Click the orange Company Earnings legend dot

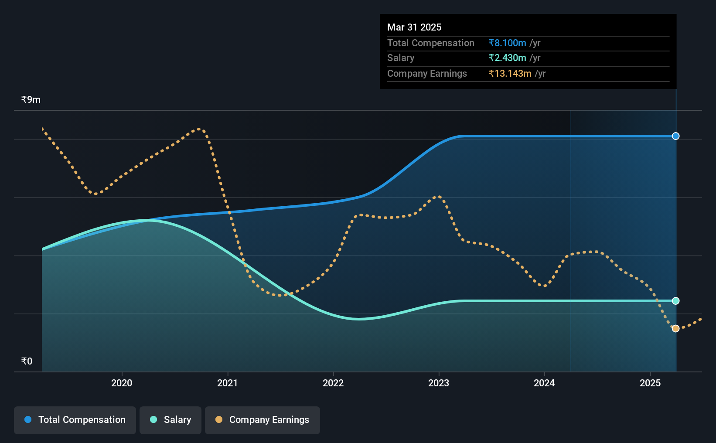coord(219,419)
